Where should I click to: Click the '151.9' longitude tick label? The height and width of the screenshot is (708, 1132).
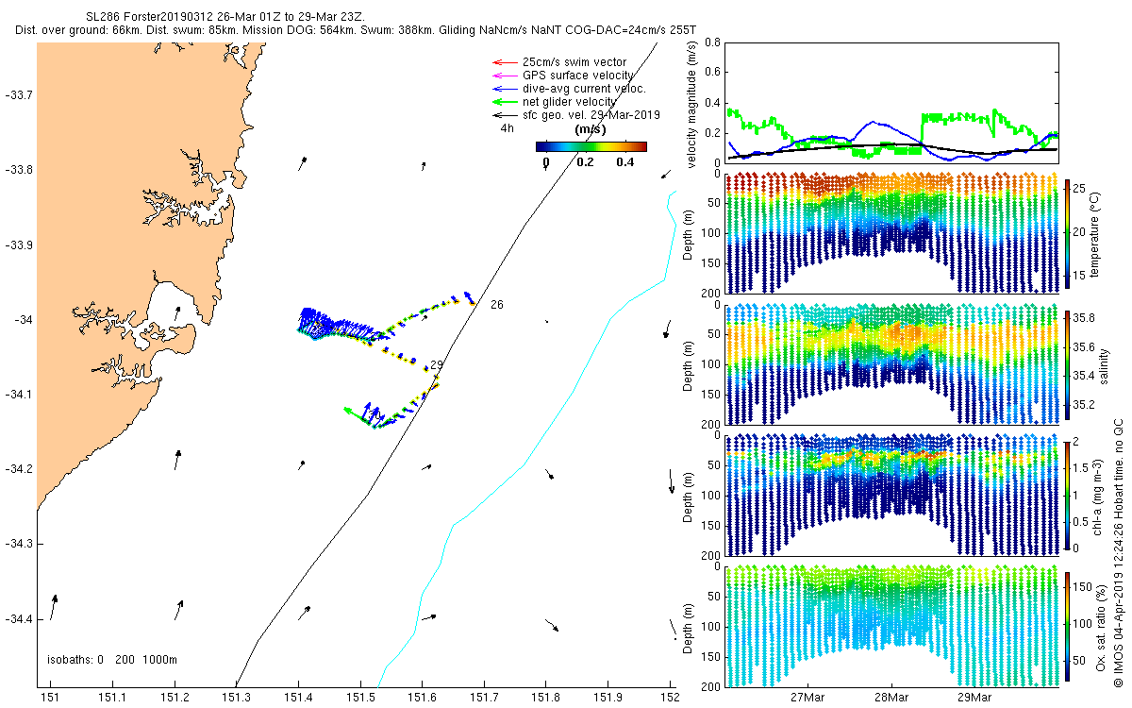(608, 698)
